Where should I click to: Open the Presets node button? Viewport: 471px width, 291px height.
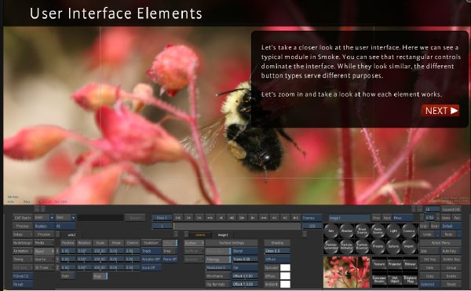378,246
